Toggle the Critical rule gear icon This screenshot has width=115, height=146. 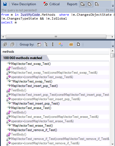coord(46,4)
